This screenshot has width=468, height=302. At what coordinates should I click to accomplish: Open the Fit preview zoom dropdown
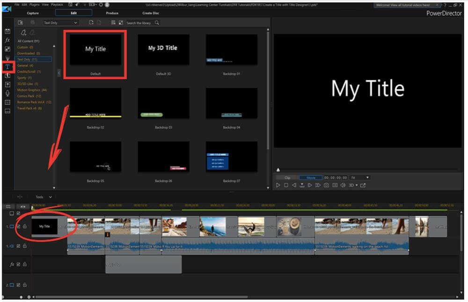[x=360, y=178]
